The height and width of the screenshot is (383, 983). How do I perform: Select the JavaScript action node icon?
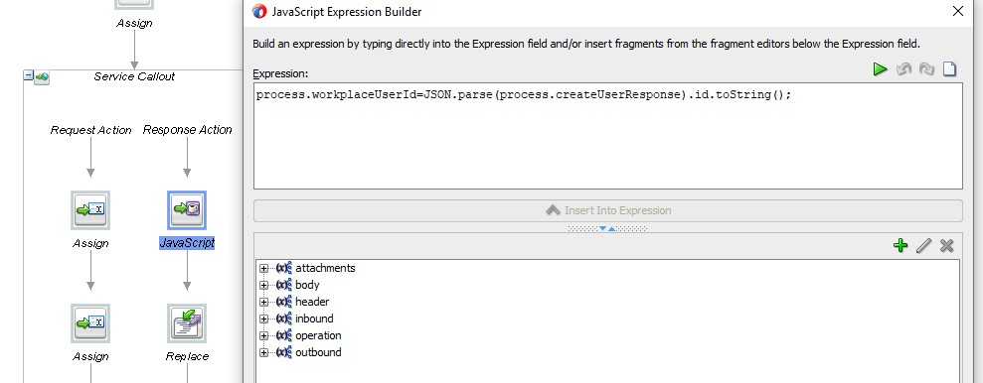click(187, 210)
